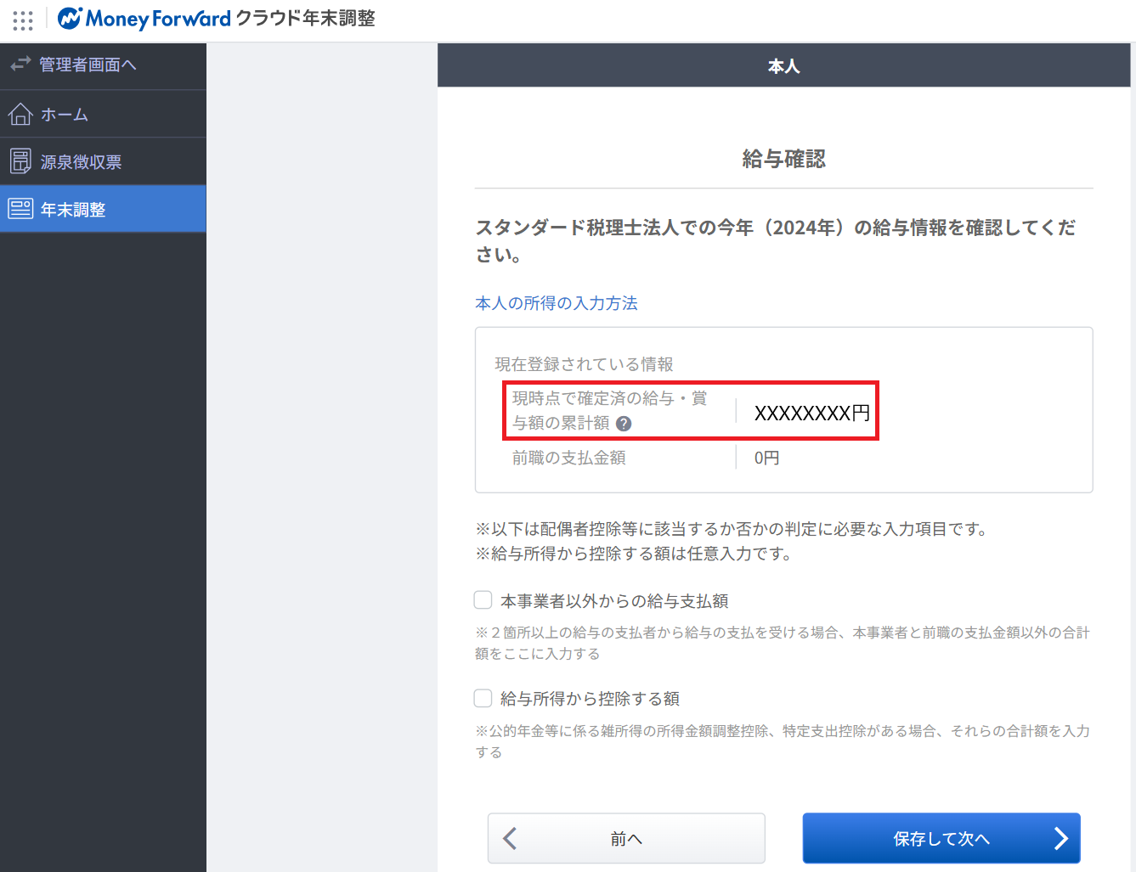Select the ホーム house icon in sidebar
This screenshot has height=872, width=1136.
(21, 113)
